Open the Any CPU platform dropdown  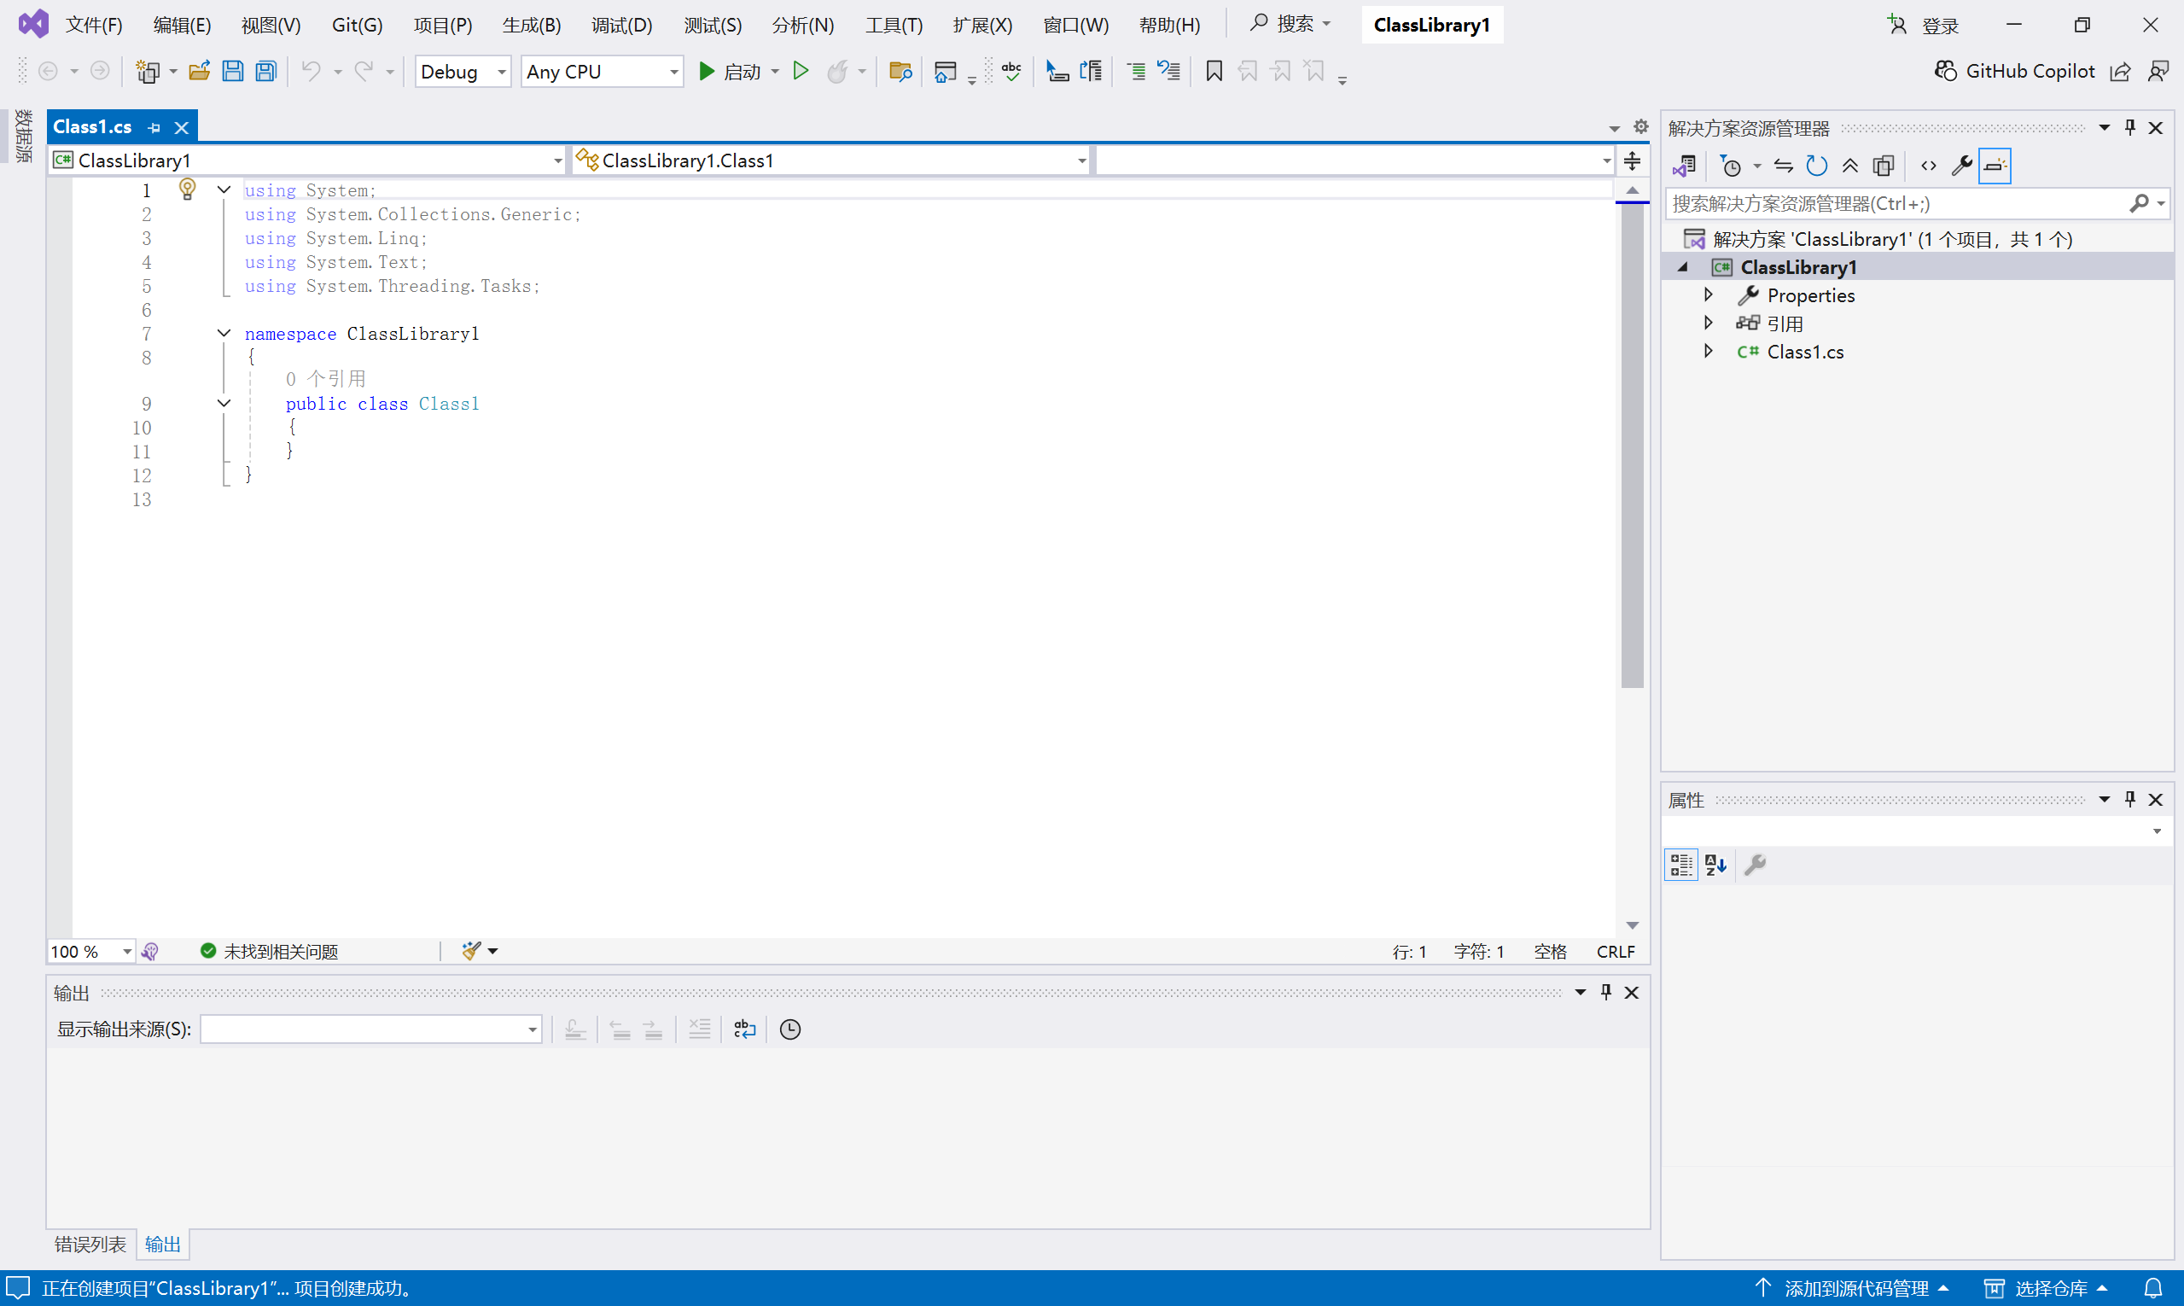pyautogui.click(x=673, y=72)
